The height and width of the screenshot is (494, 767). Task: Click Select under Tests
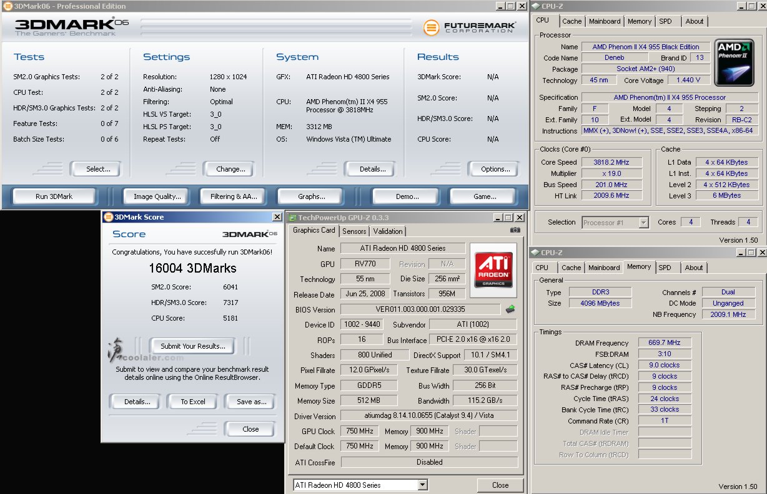click(x=98, y=169)
